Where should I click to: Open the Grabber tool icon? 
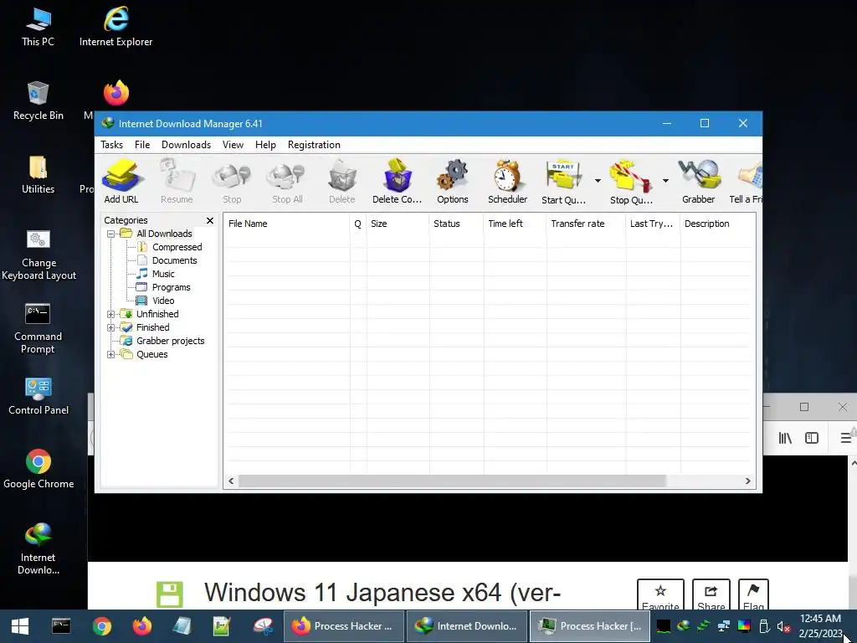point(699,182)
